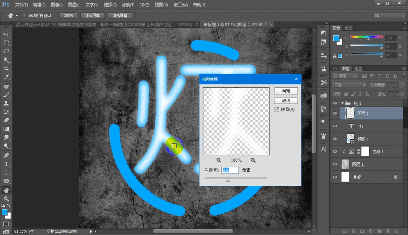Screen dimensions: 408x235
Task: Click the 半径(R) radius input field
Action: [x=230, y=170]
